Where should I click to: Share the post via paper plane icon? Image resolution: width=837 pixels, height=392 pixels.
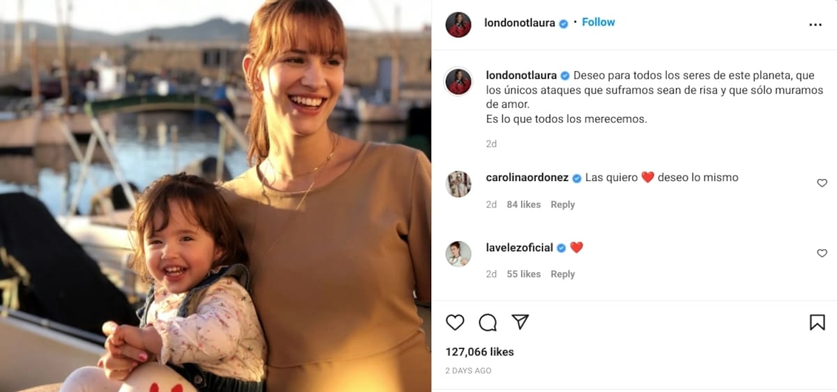520,322
